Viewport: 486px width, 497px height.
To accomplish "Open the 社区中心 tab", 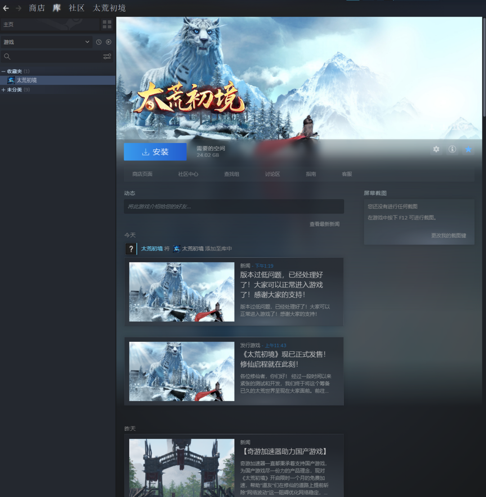I will (188, 174).
